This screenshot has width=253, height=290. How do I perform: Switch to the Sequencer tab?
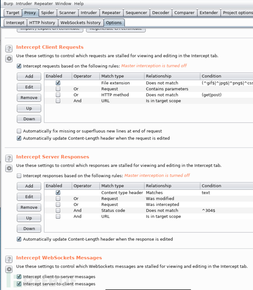[136, 12]
